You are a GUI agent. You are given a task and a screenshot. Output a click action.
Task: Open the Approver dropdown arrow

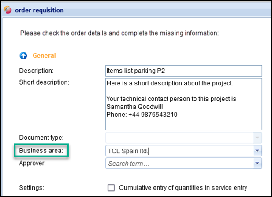click(x=257, y=164)
